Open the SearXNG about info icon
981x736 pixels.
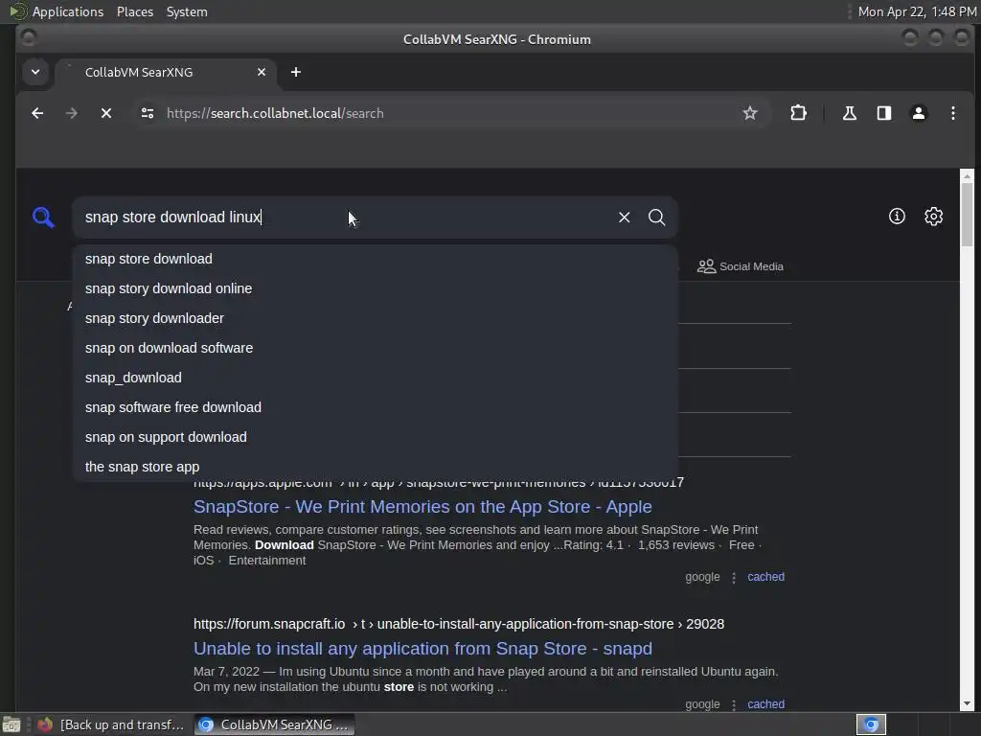tap(897, 217)
